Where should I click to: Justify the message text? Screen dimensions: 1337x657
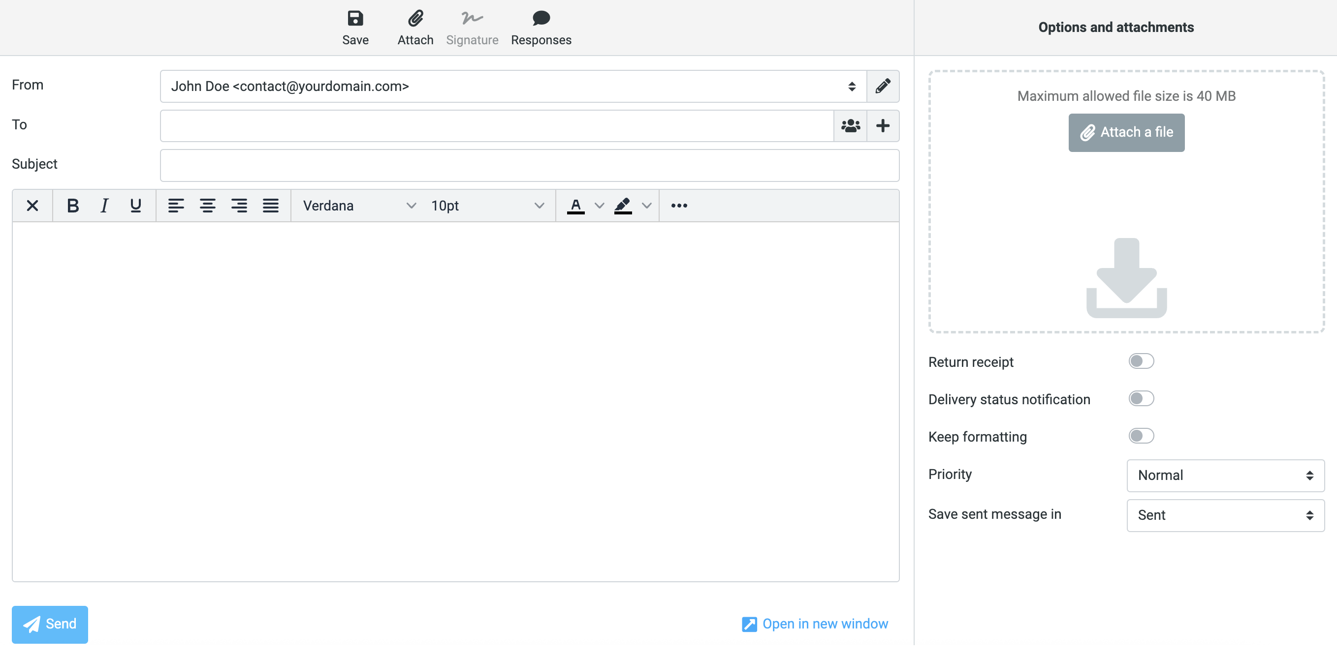[x=270, y=206]
